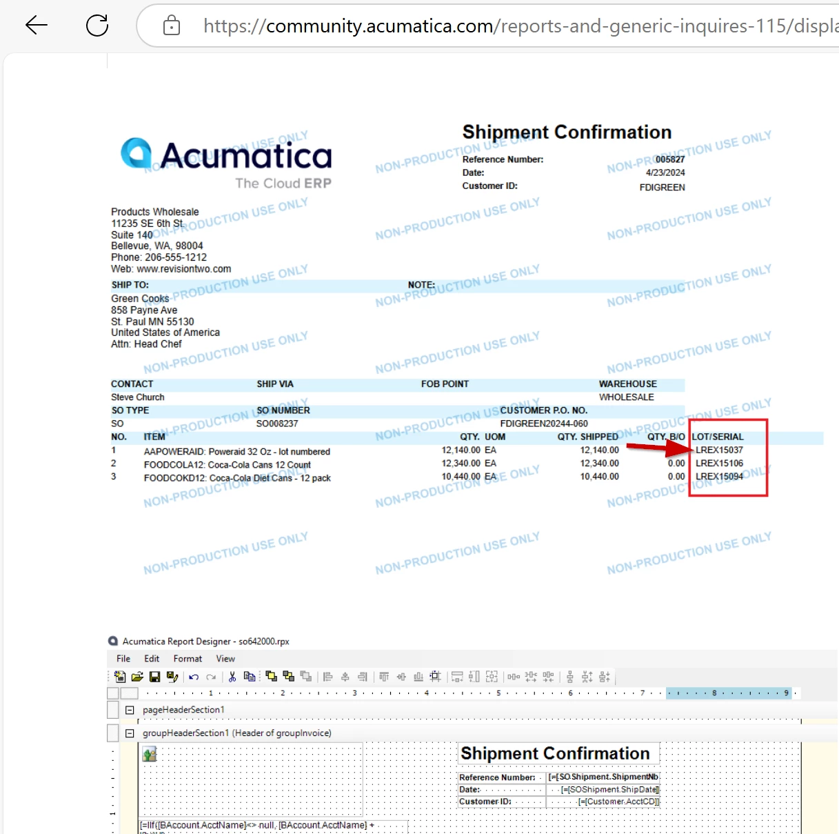Click Make Horizontal Spacing Equal icon
The height and width of the screenshot is (834, 839).
[x=514, y=677]
